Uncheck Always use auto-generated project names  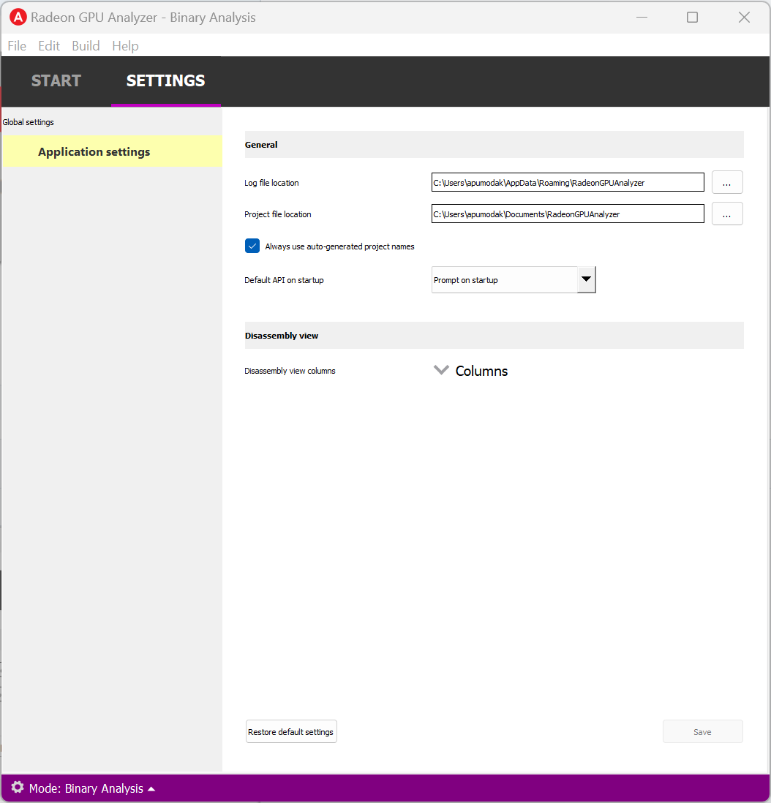[x=252, y=246]
